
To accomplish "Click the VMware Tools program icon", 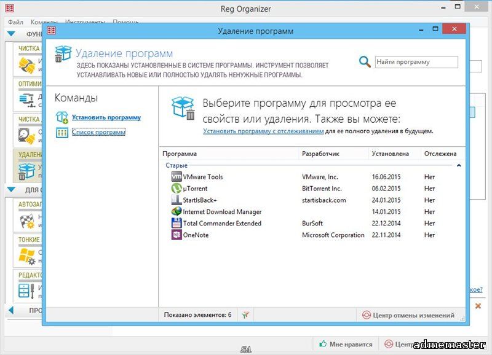I will (177, 177).
